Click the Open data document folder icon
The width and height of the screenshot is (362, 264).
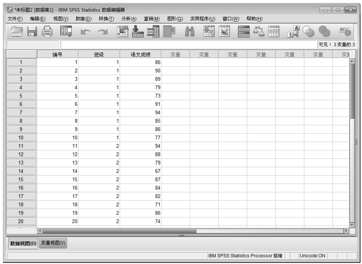(x=17, y=31)
